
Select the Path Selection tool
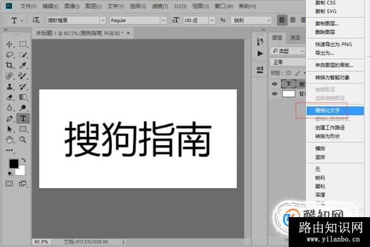(x=9, y=129)
